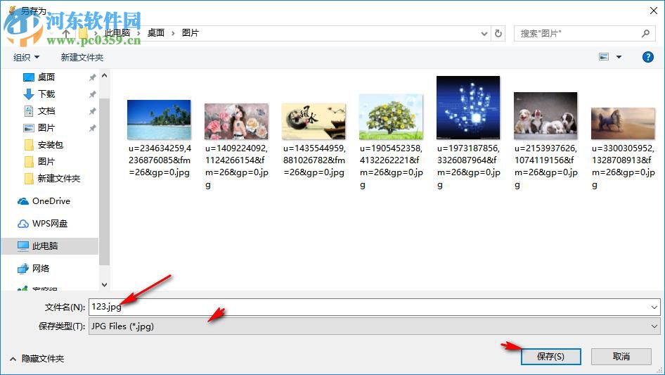Screen dimensions: 665x375
Task: Click the view mode icon
Action: (x=604, y=57)
